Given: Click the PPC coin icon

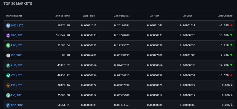Looking at the screenshot, I should click(x=8, y=45).
